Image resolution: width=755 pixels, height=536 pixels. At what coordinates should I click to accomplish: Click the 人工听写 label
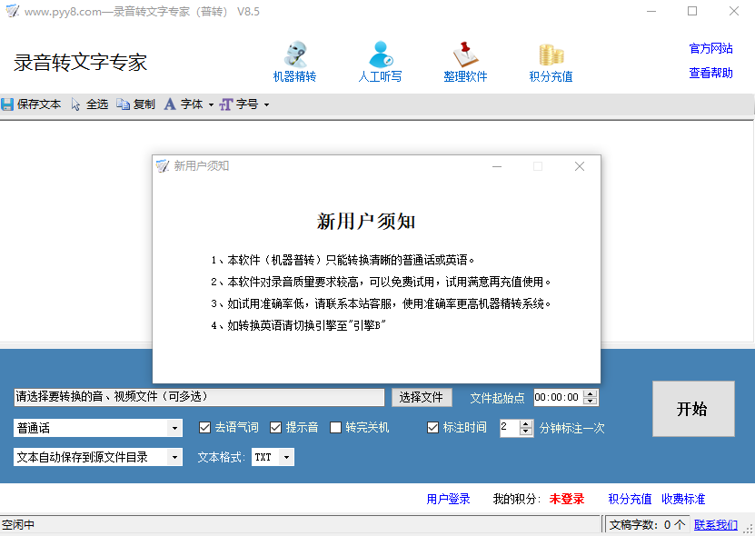click(380, 76)
